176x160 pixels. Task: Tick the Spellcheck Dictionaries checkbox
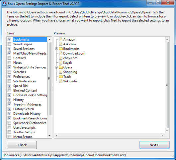(9, 123)
